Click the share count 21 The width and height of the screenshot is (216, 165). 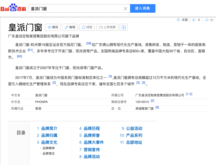pyautogui.click(x=212, y=20)
